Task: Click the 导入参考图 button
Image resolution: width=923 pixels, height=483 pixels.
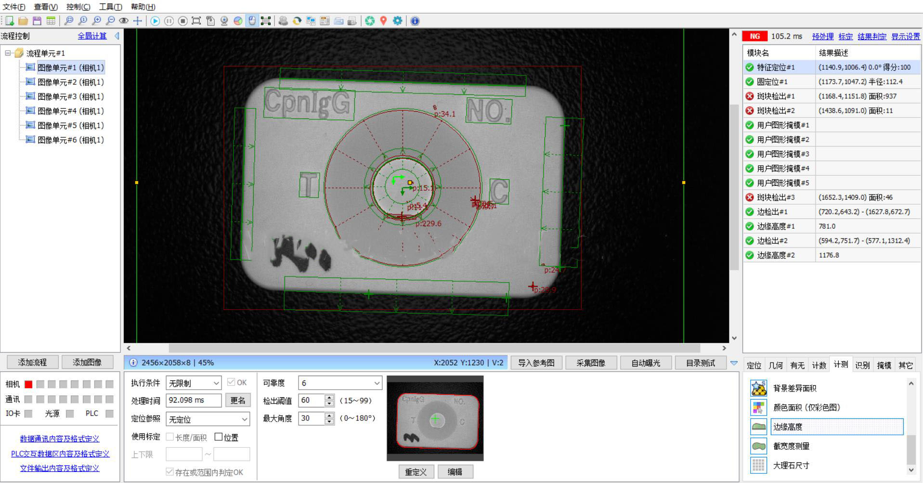Action: click(536, 363)
